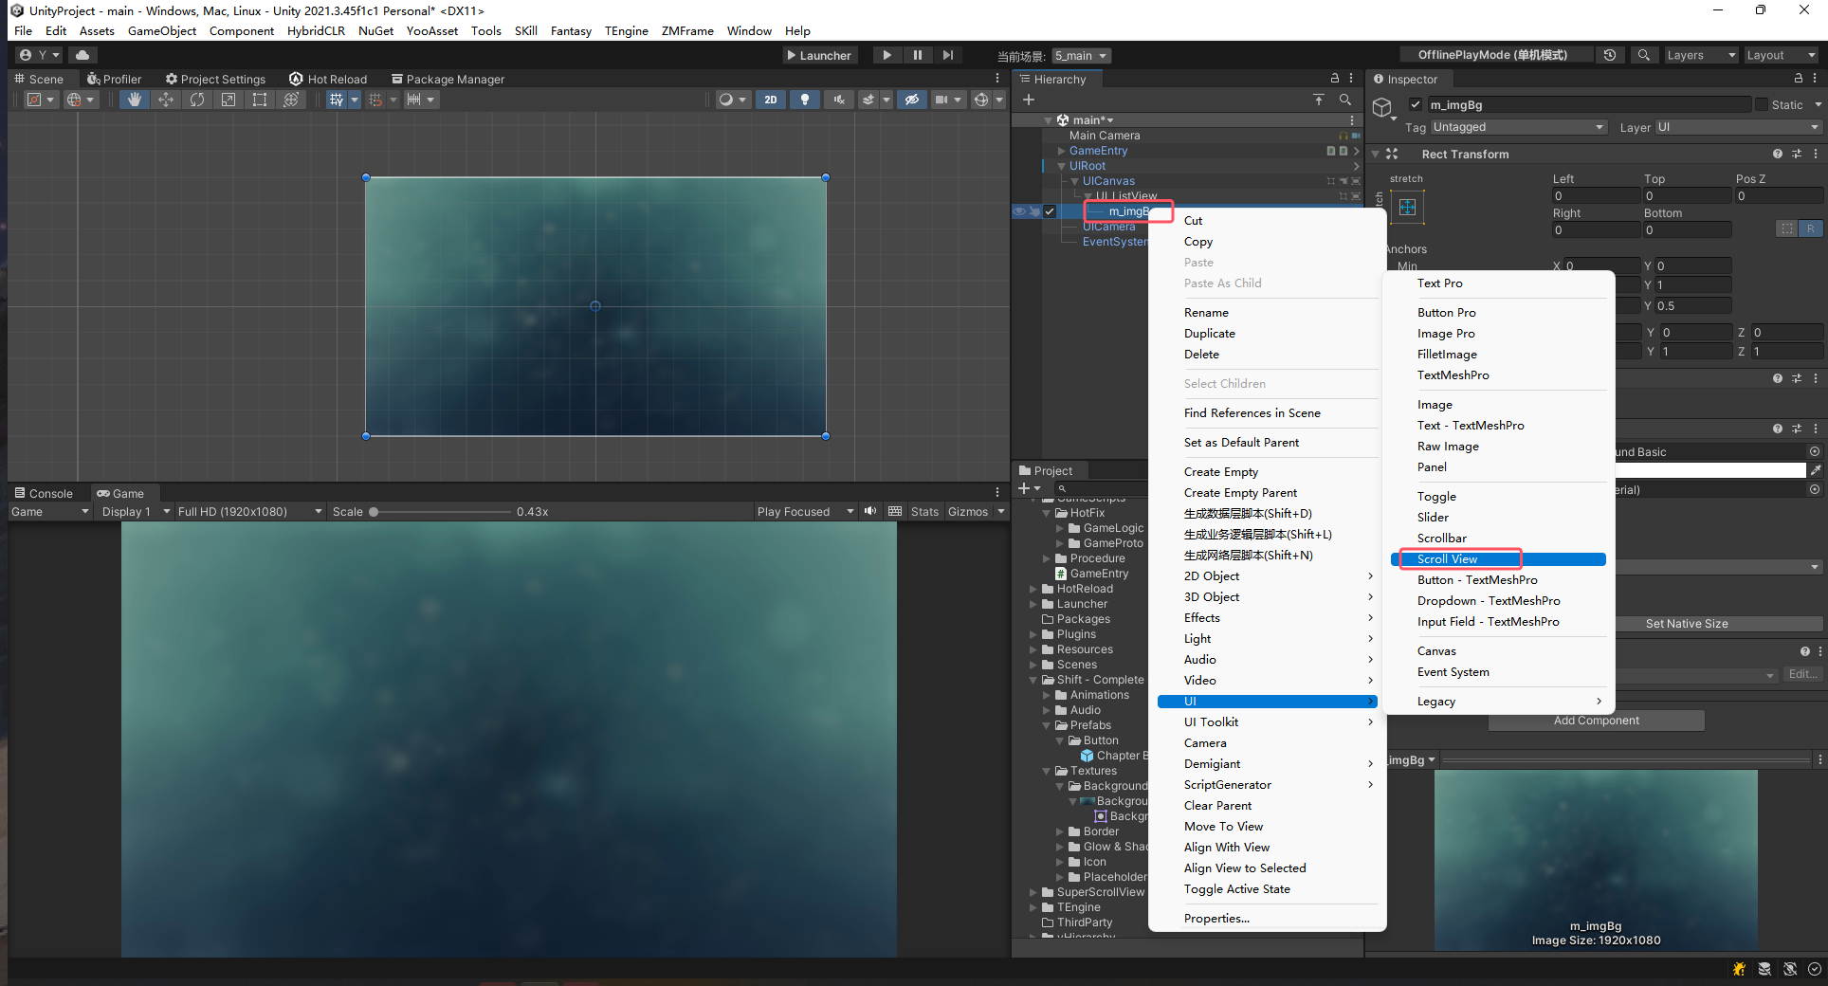Screen dimensions: 1828x986
Task: Pause play mode with the pause icon
Action: pos(917,55)
